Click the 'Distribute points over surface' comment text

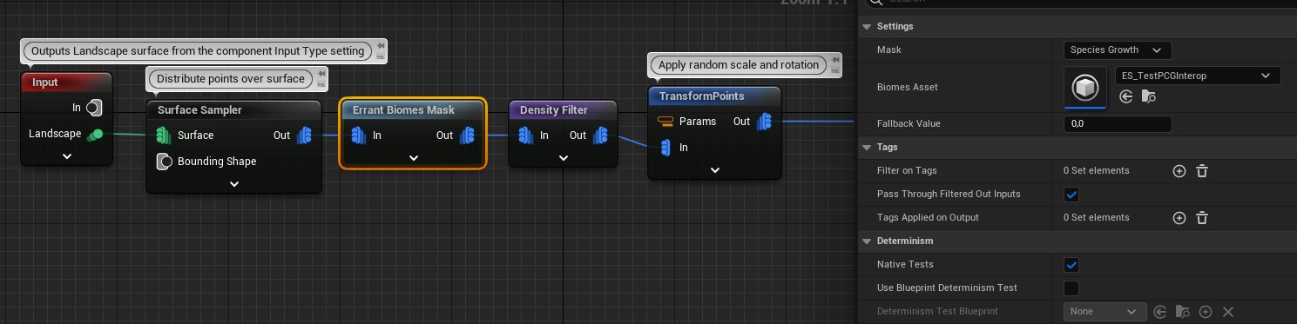pyautogui.click(x=231, y=78)
